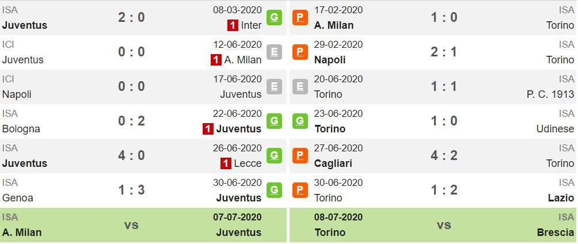Viewport: 578px width, 244px height.
Task: Click the Genoa team name
Action: [x=18, y=198]
